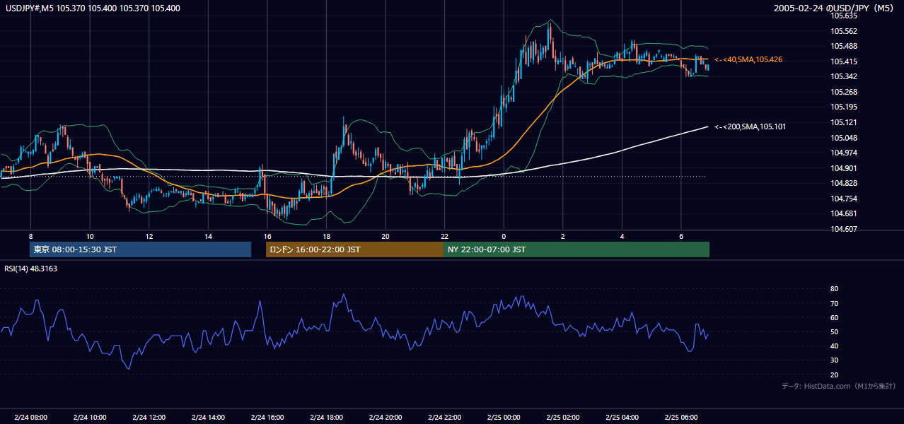
Task: Click price axis label 105.048
Action: coord(845,137)
